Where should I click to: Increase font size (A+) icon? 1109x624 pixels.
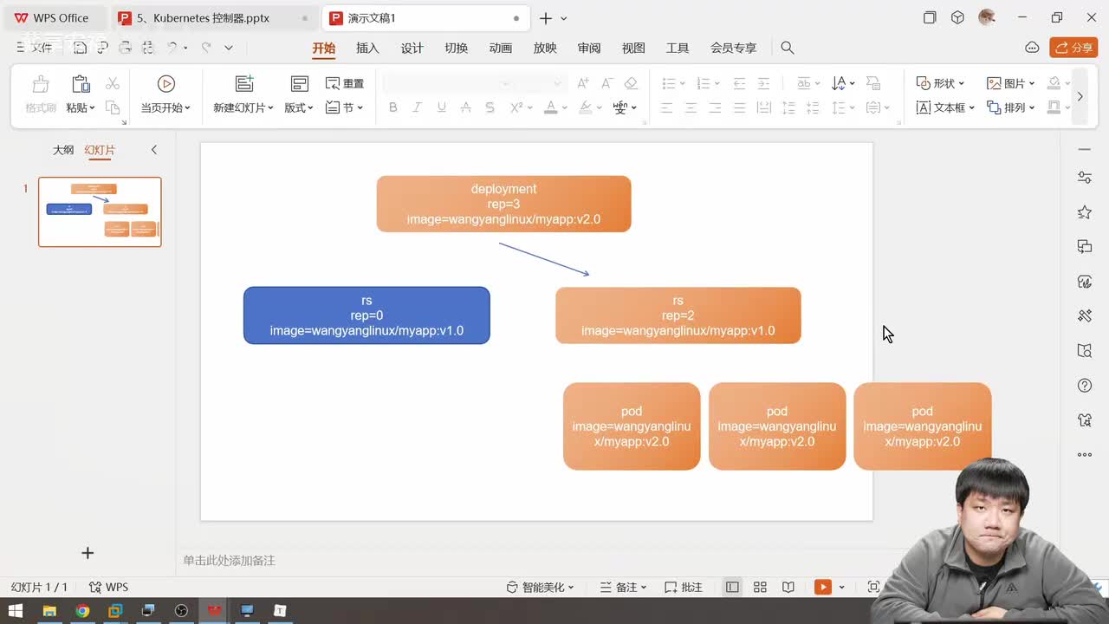coord(583,83)
